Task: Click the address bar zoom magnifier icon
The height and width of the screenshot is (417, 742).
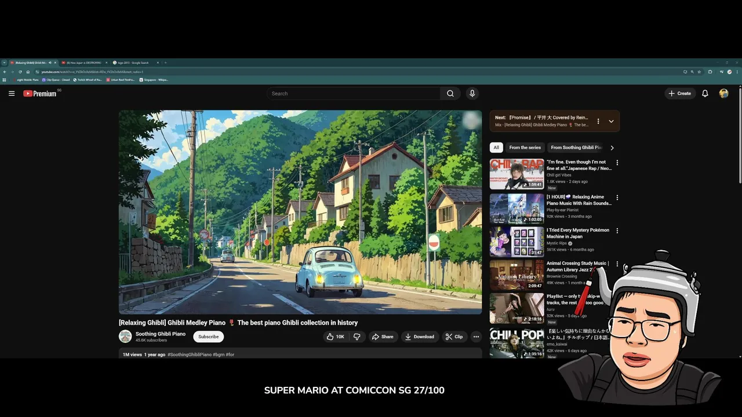Action: 692,72
